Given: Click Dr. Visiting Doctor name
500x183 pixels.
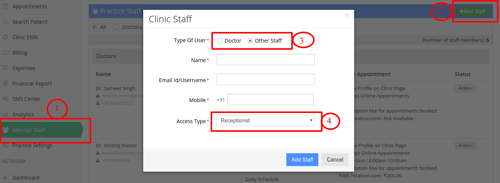Looking at the screenshot, I should 116,146.
